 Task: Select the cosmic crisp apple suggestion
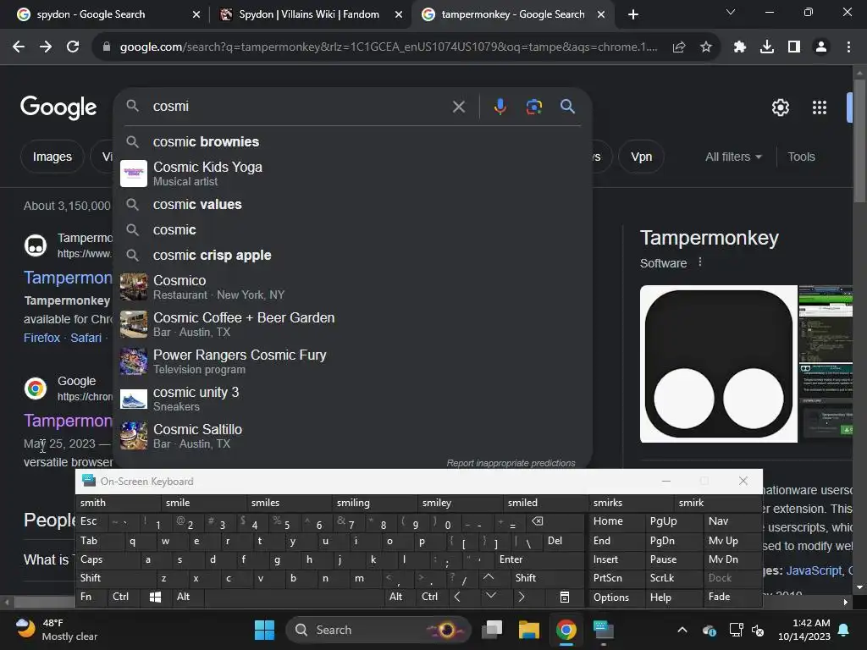point(352,256)
